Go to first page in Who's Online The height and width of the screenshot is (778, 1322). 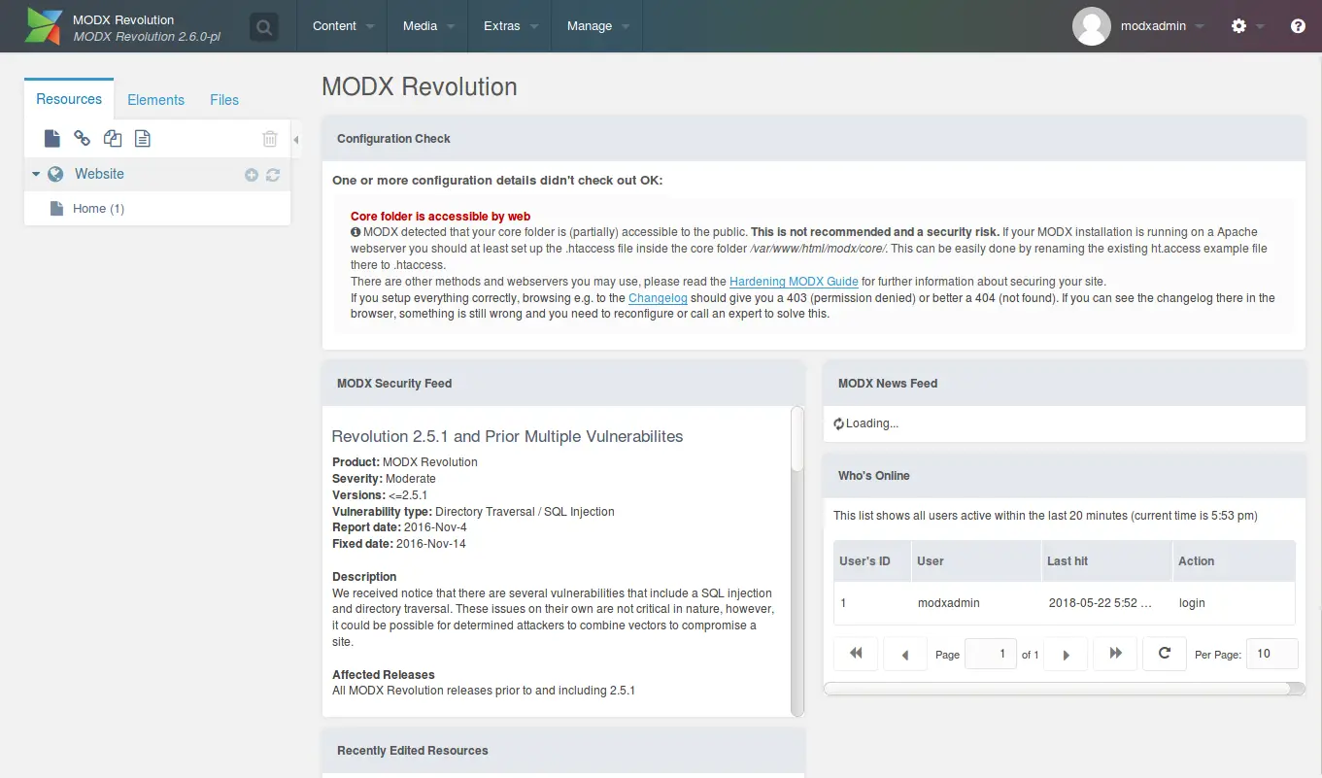click(856, 654)
